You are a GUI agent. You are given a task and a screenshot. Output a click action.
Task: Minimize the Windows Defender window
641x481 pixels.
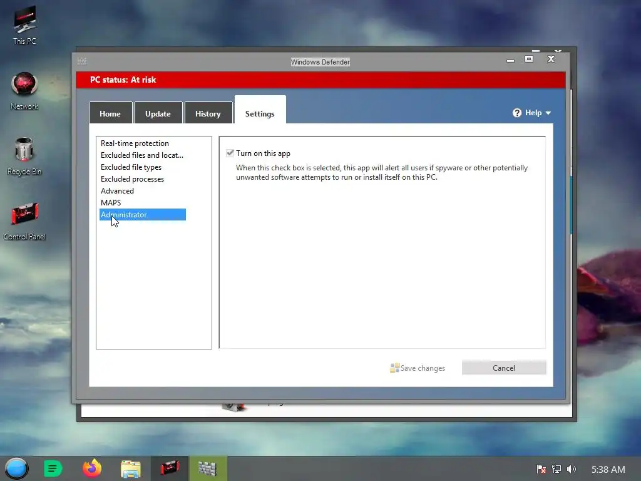510,61
